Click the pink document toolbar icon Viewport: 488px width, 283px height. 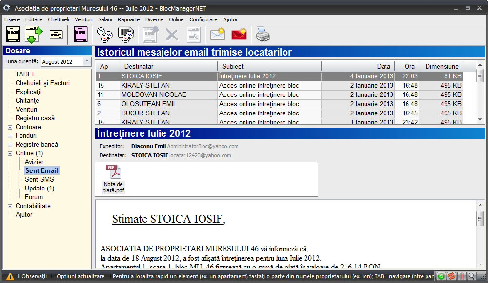tap(81, 35)
